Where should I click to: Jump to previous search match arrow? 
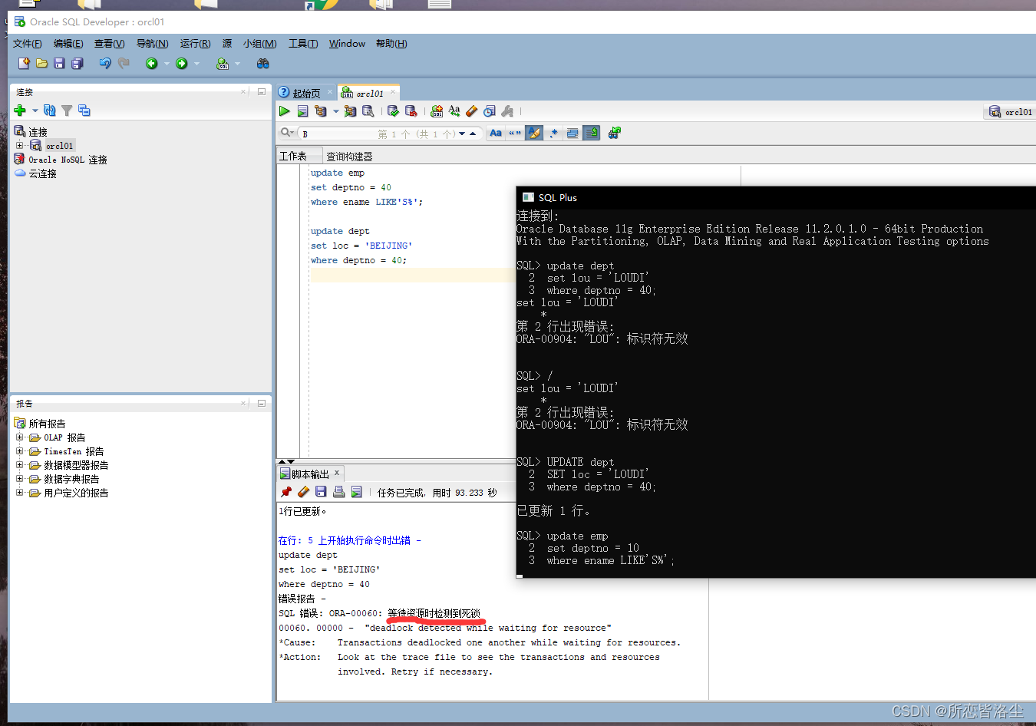(x=473, y=134)
